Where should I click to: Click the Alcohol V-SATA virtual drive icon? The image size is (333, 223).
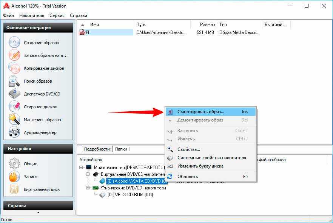pyautogui.click(x=102, y=181)
